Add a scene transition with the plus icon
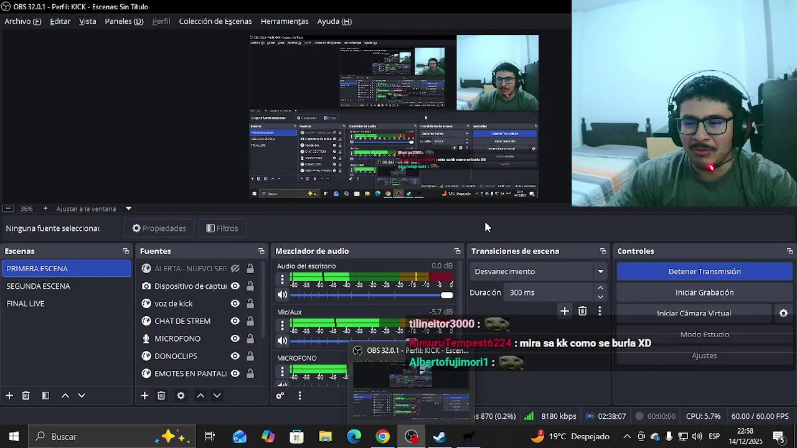797x448 pixels. pyautogui.click(x=565, y=311)
